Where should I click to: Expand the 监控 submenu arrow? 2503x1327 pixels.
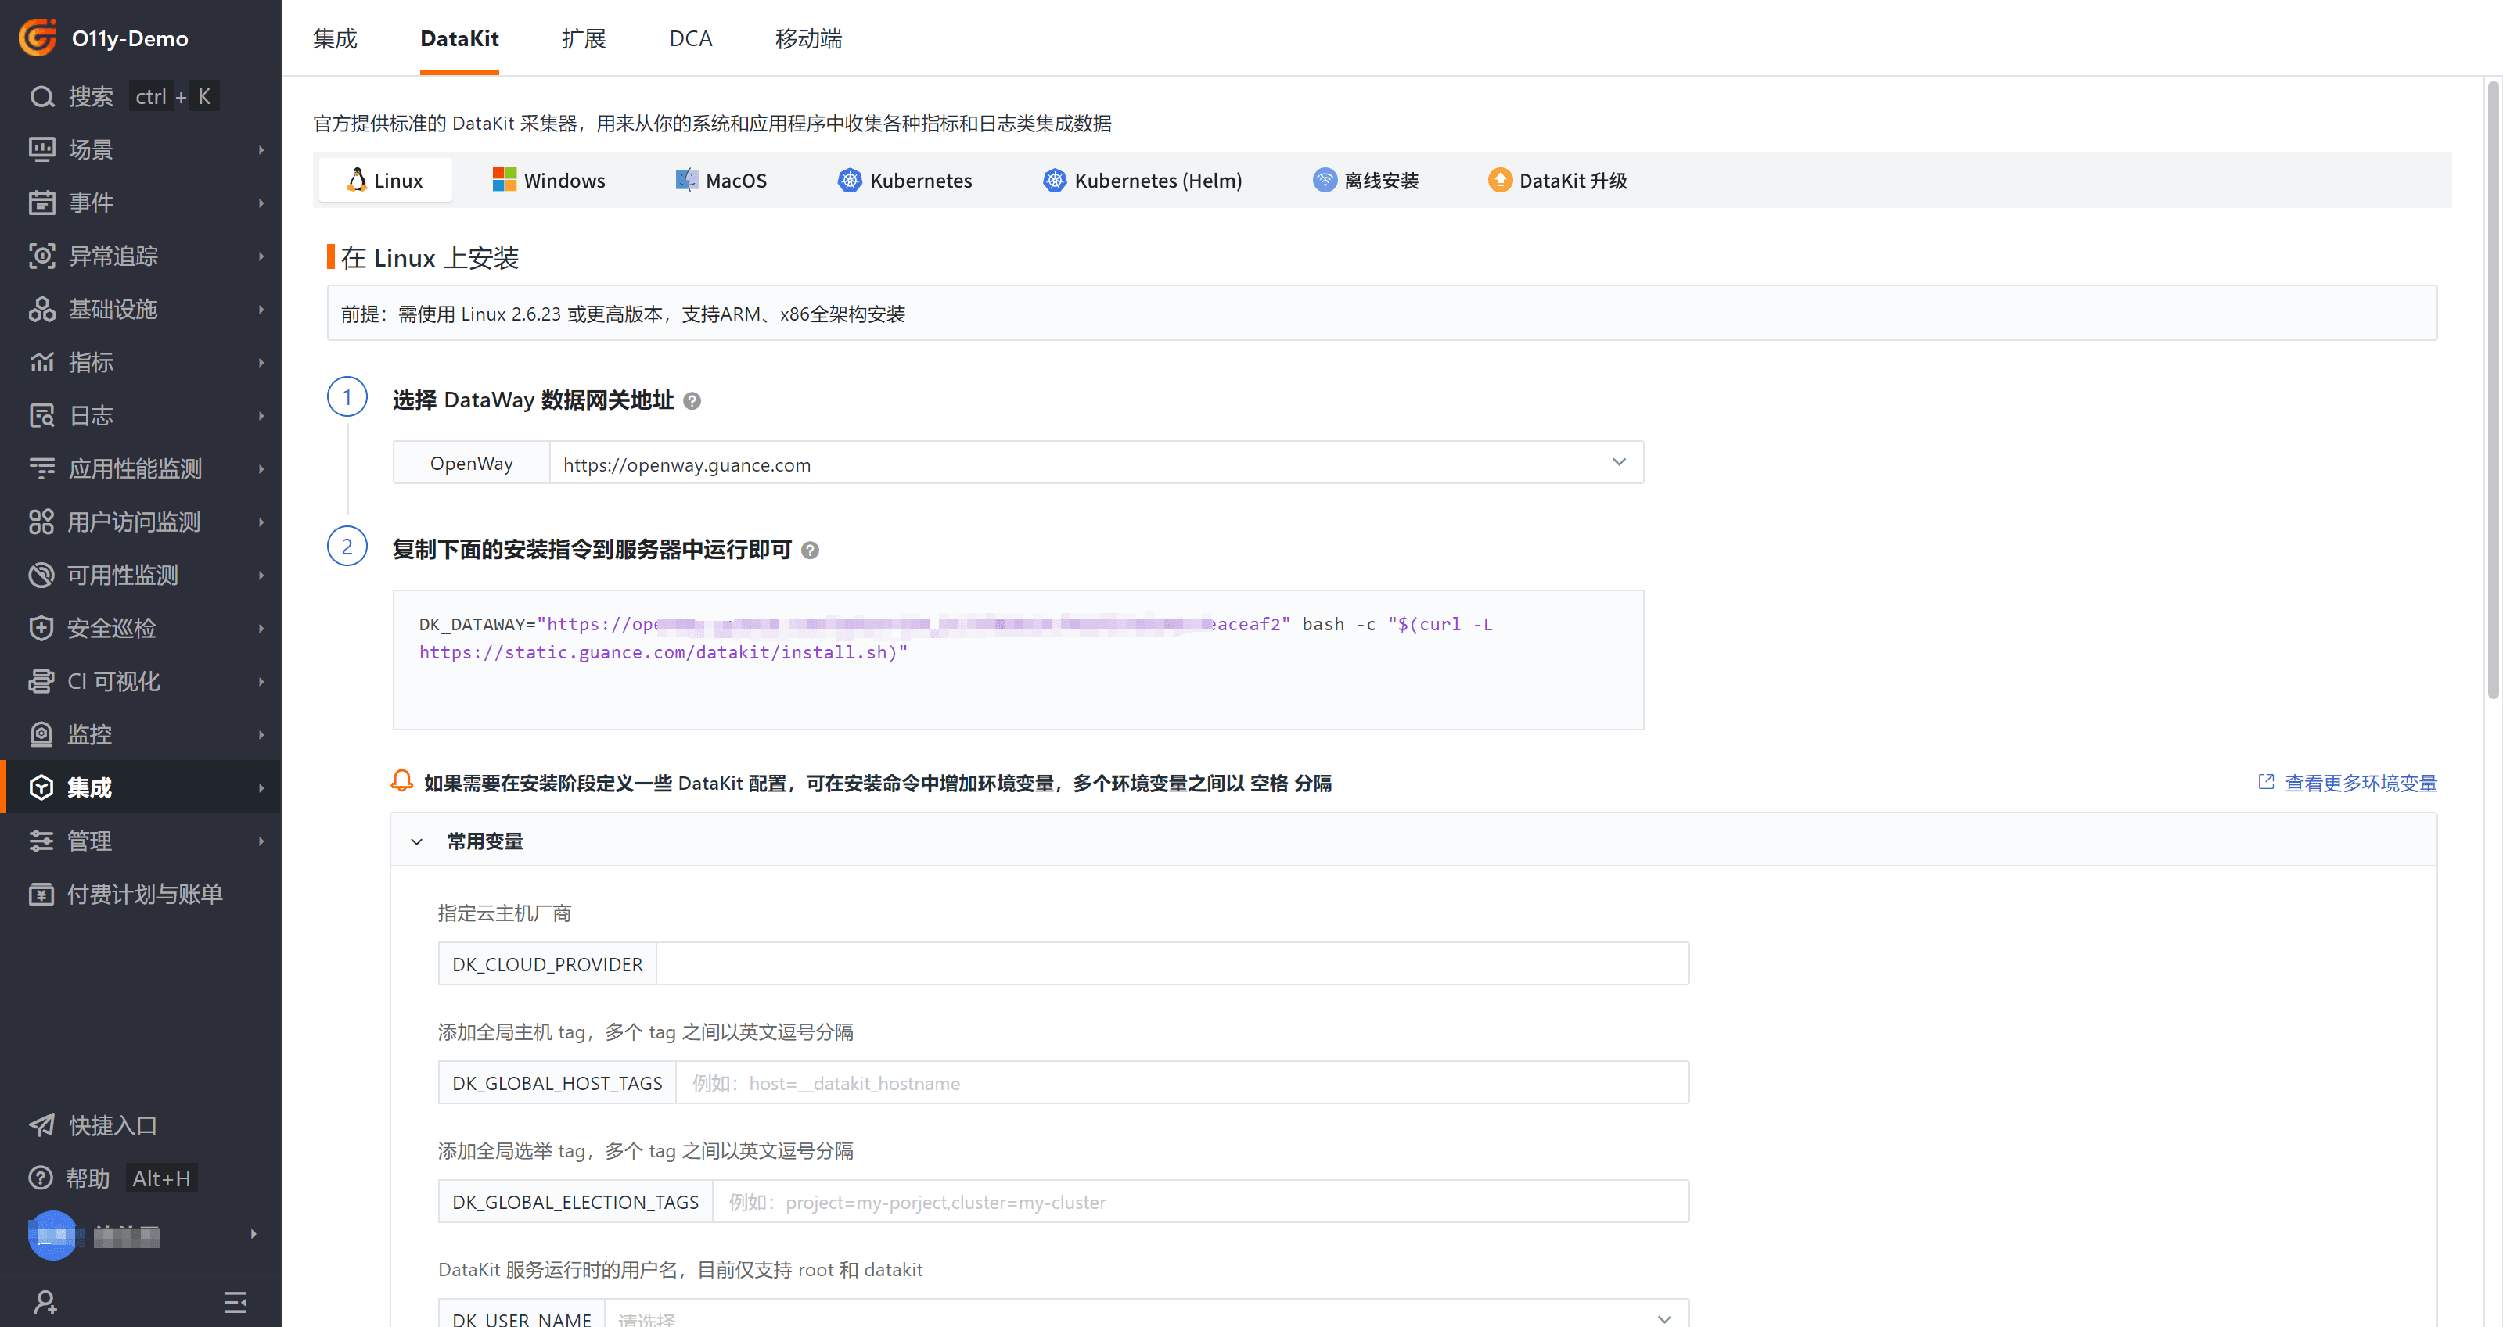coord(261,735)
